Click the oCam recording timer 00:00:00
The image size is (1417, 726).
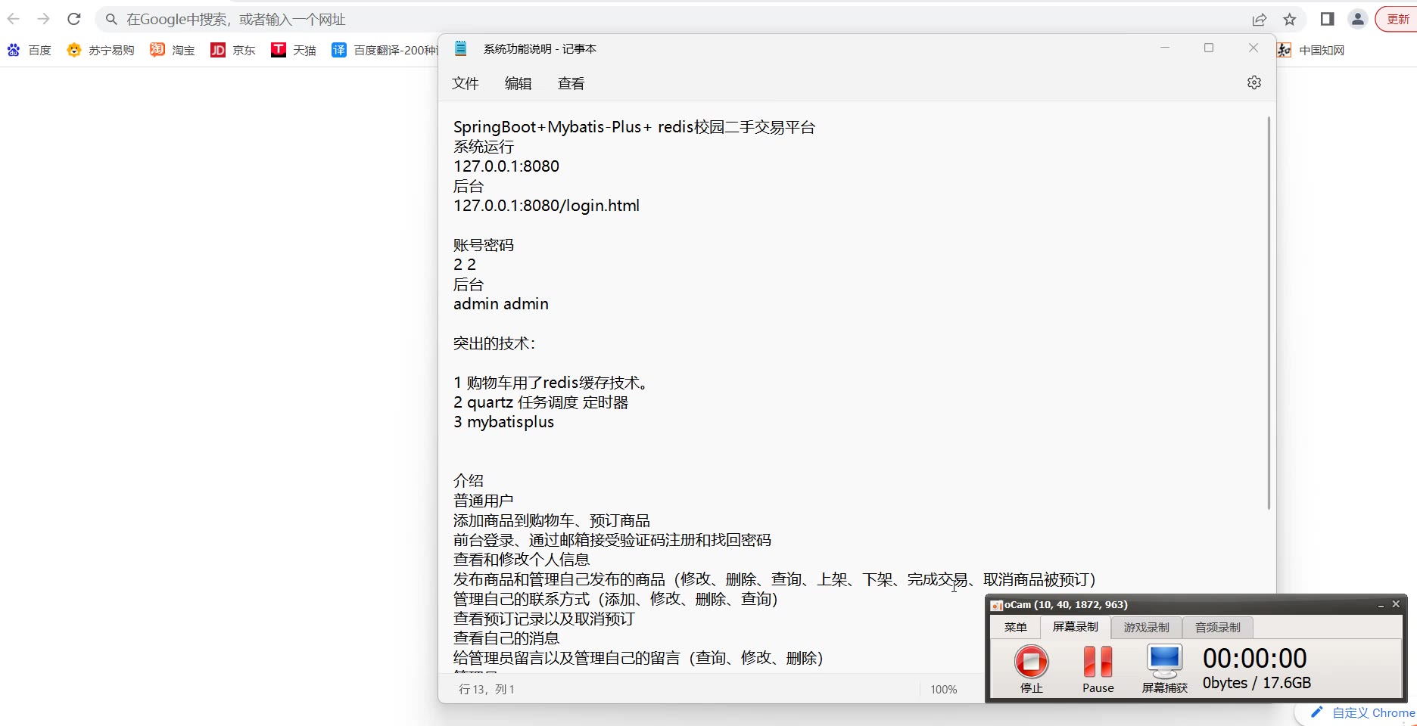coord(1255,658)
